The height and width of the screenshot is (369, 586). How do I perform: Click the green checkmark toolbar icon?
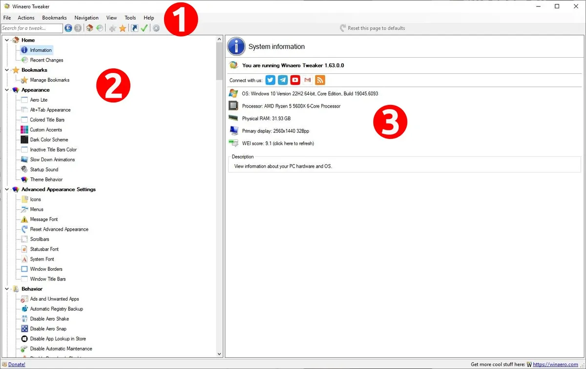pyautogui.click(x=144, y=28)
